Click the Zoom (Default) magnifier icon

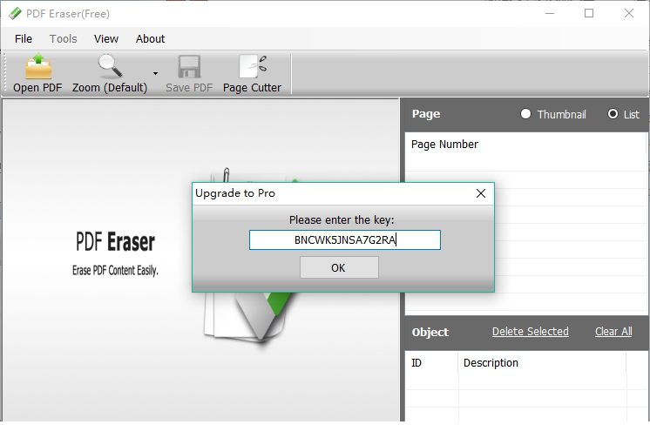coord(110,66)
